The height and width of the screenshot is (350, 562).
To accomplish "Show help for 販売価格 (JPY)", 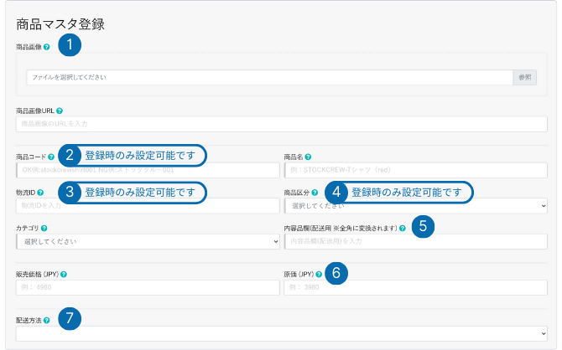I will (63, 274).
